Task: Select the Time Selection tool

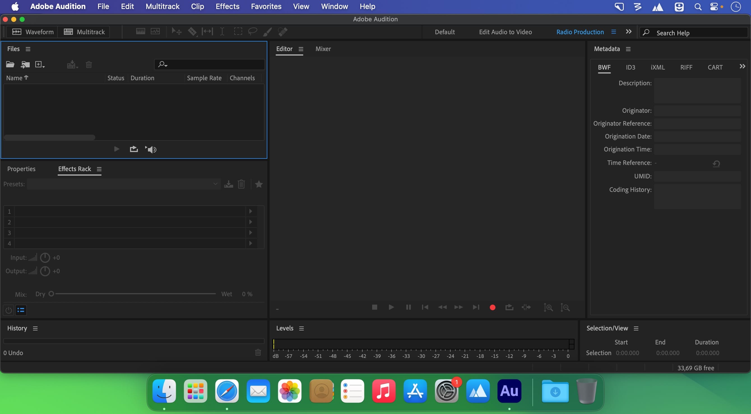Action: (222, 31)
